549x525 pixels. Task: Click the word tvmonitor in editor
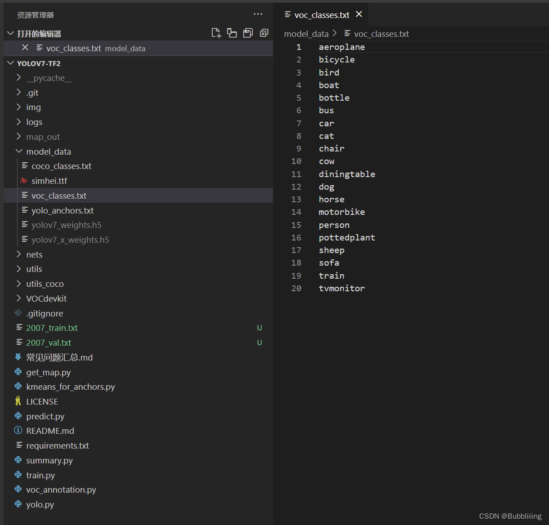point(342,288)
